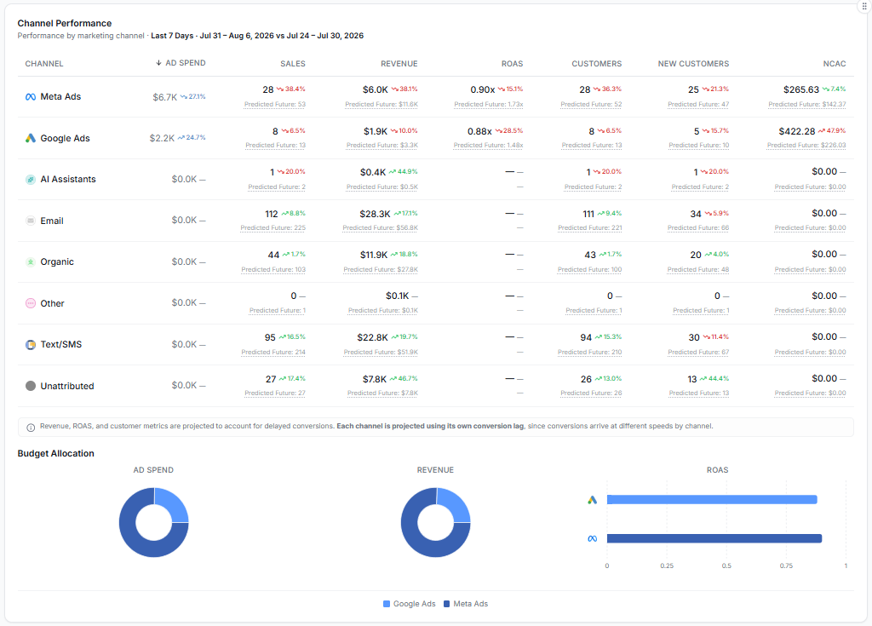Screen dimensions: 872x626
Task: Click the Google Ads logo in table
Action: tap(31, 138)
